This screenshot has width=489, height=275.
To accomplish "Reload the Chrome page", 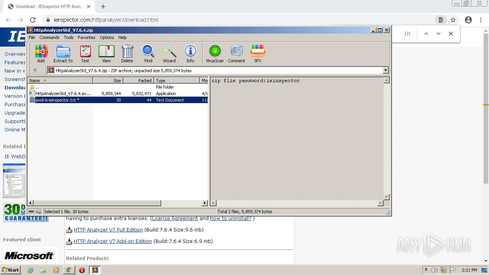I will pyautogui.click(x=33, y=20).
